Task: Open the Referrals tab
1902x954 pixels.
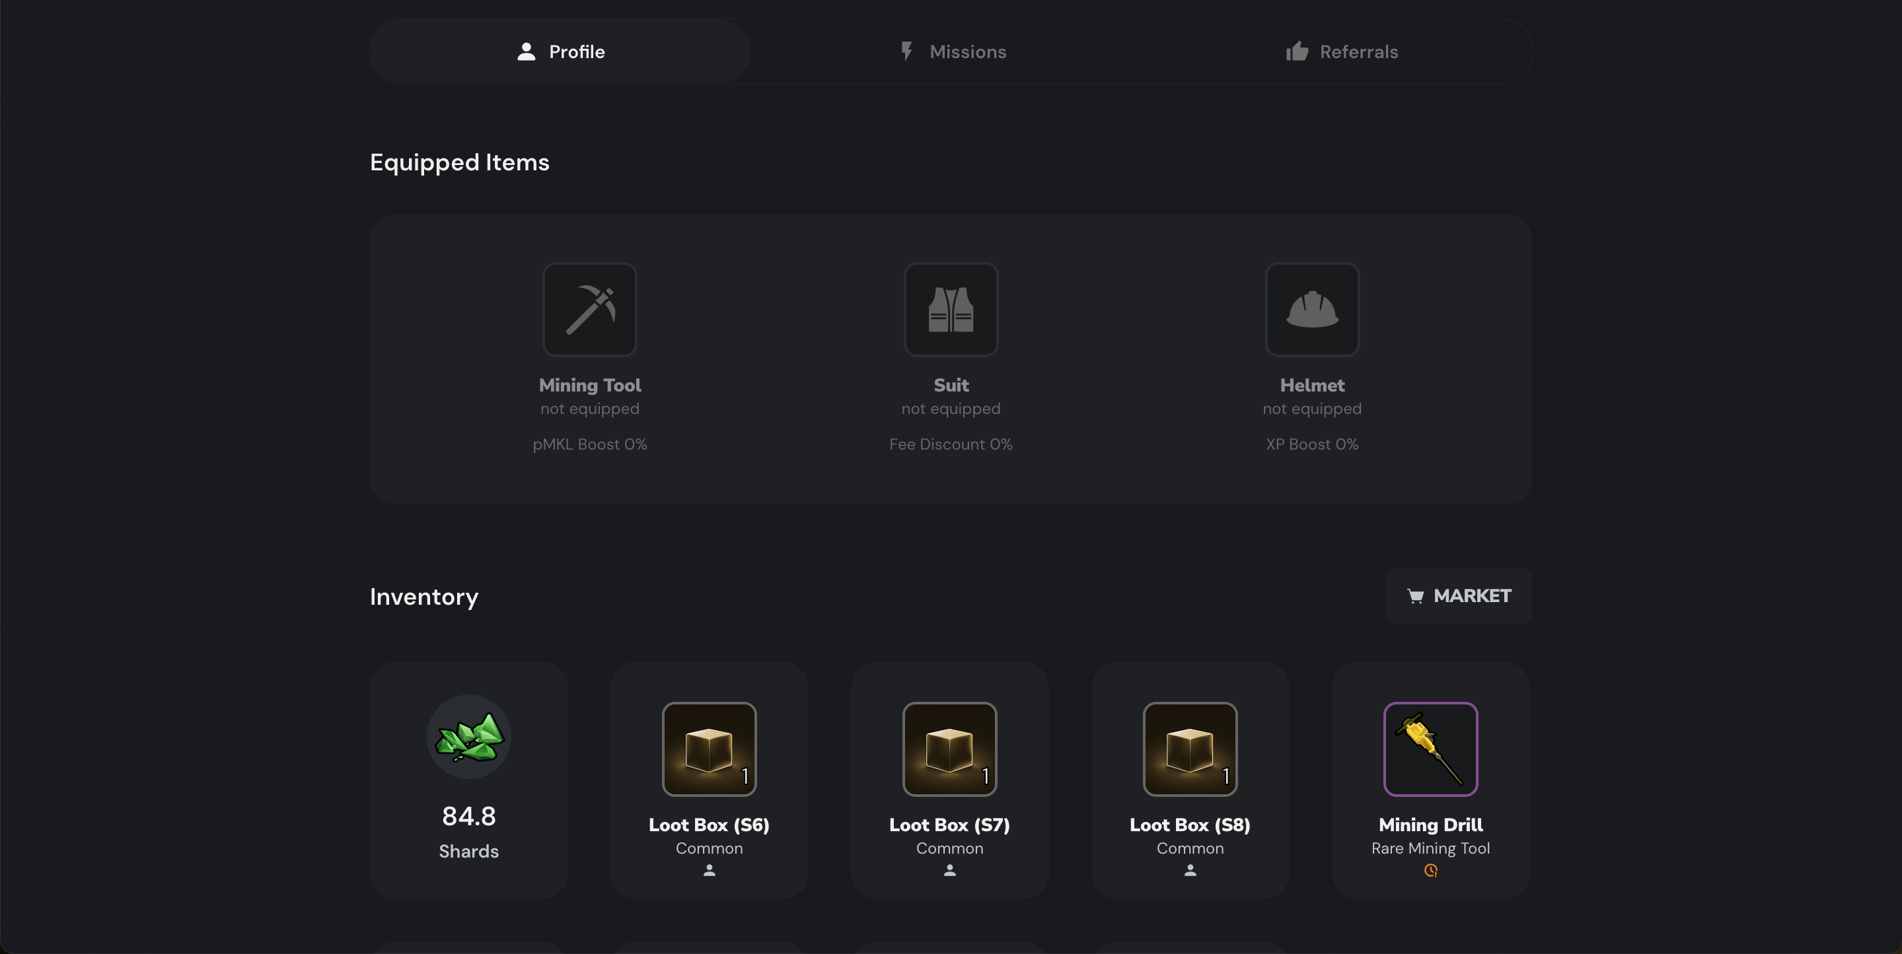Action: tap(1341, 51)
